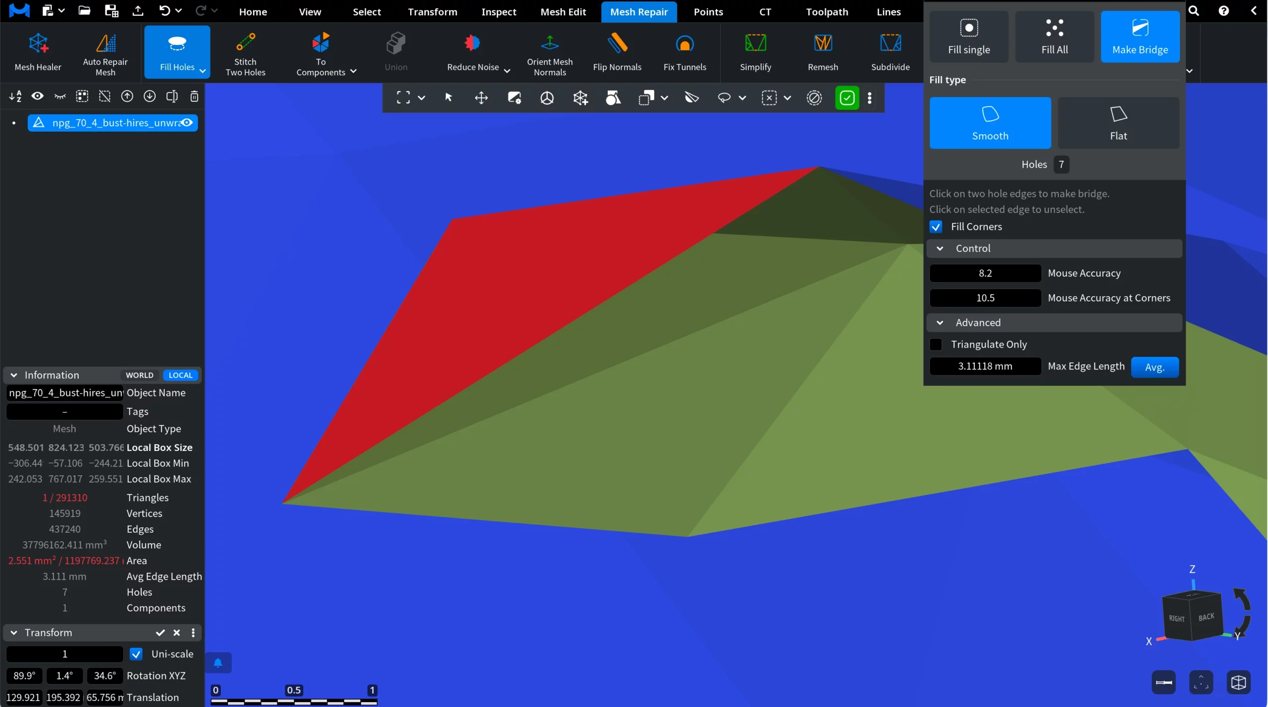The image size is (1268, 707).
Task: Collapse the Advanced section
Action: [x=940, y=322]
